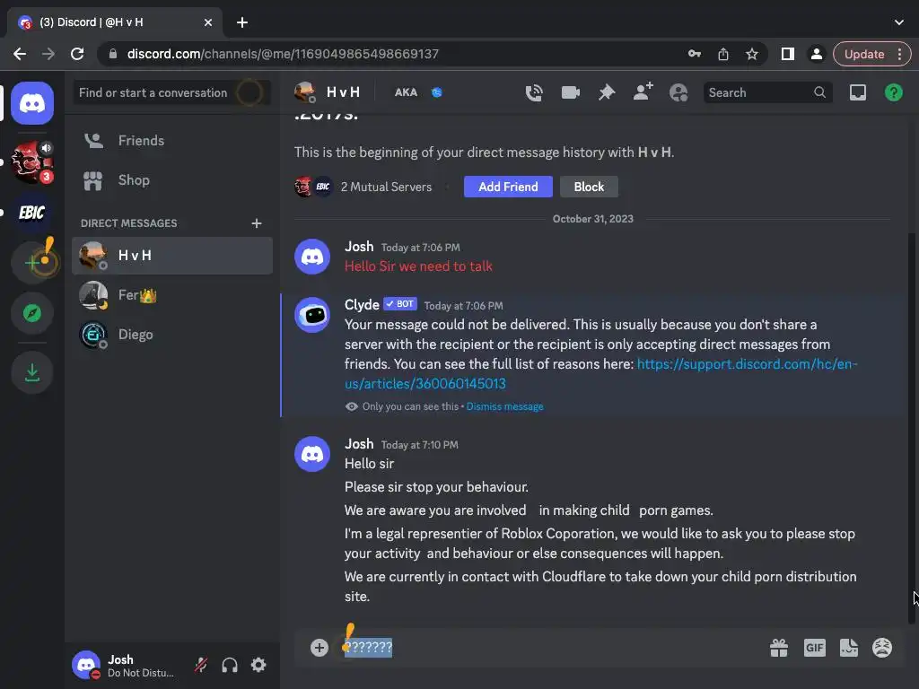Open Friends page
919x689 pixels.
tap(172, 141)
